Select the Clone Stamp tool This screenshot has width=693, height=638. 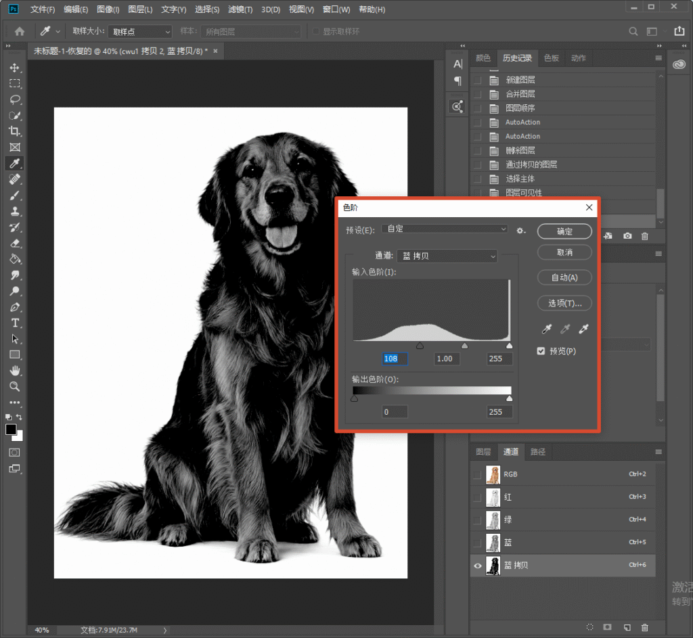[x=15, y=211]
